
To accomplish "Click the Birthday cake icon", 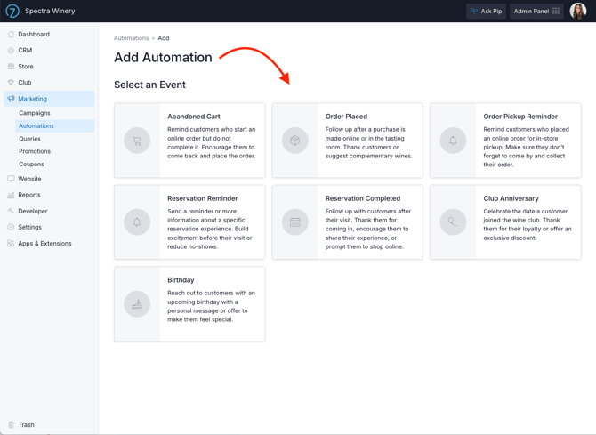I will click(137, 304).
